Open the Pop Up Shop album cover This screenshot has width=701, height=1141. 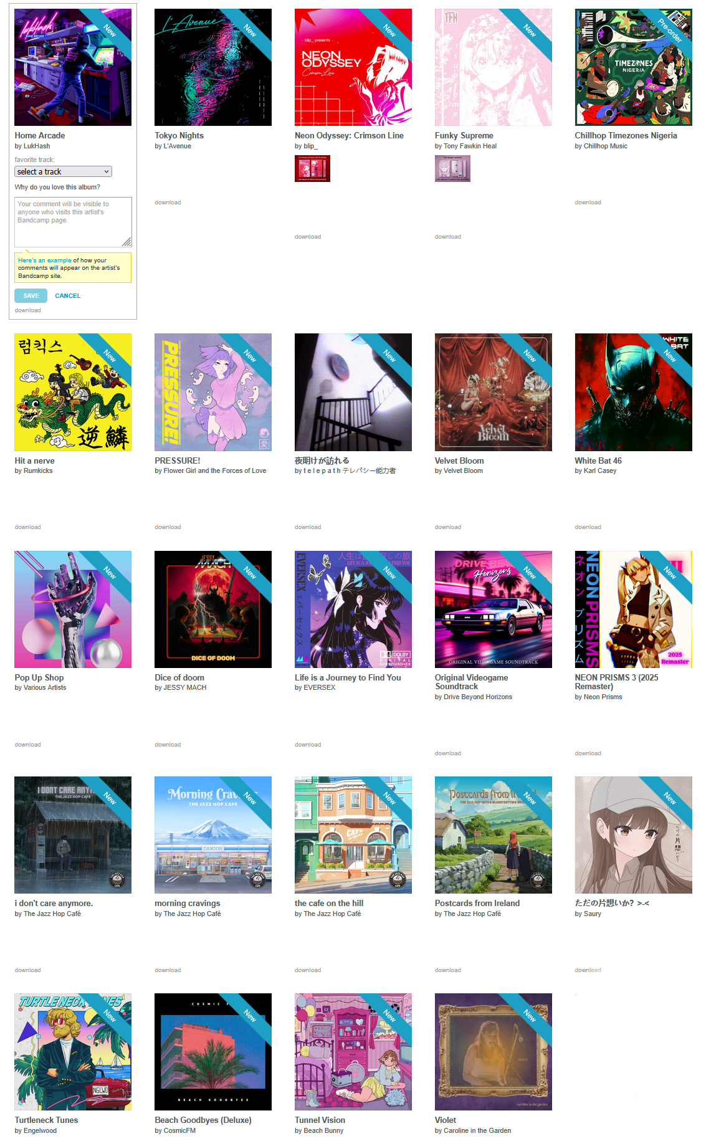click(x=73, y=609)
